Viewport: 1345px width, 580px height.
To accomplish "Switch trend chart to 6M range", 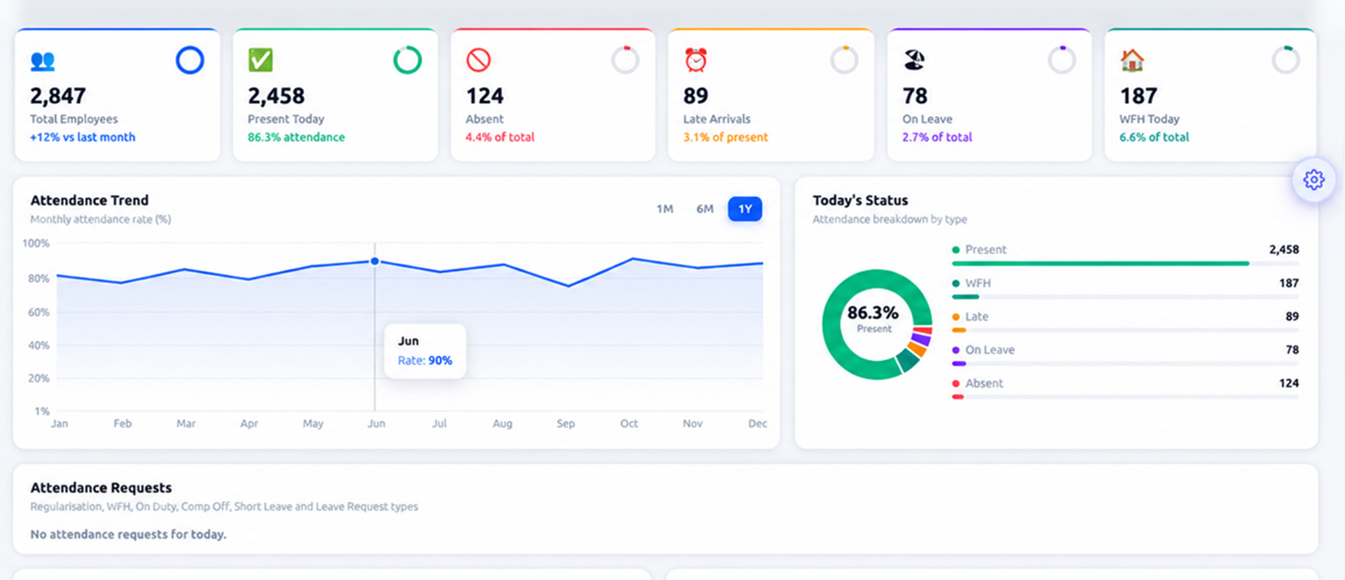I will pyautogui.click(x=705, y=209).
